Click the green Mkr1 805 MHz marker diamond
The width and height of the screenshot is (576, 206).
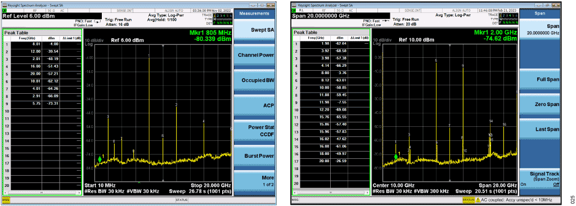tap(100, 159)
